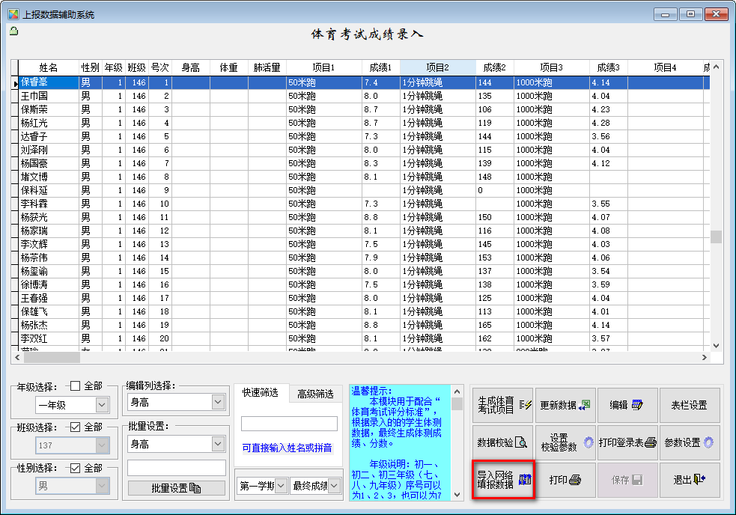Open the 编辑 function
This screenshot has height=515, width=736.
click(627, 405)
